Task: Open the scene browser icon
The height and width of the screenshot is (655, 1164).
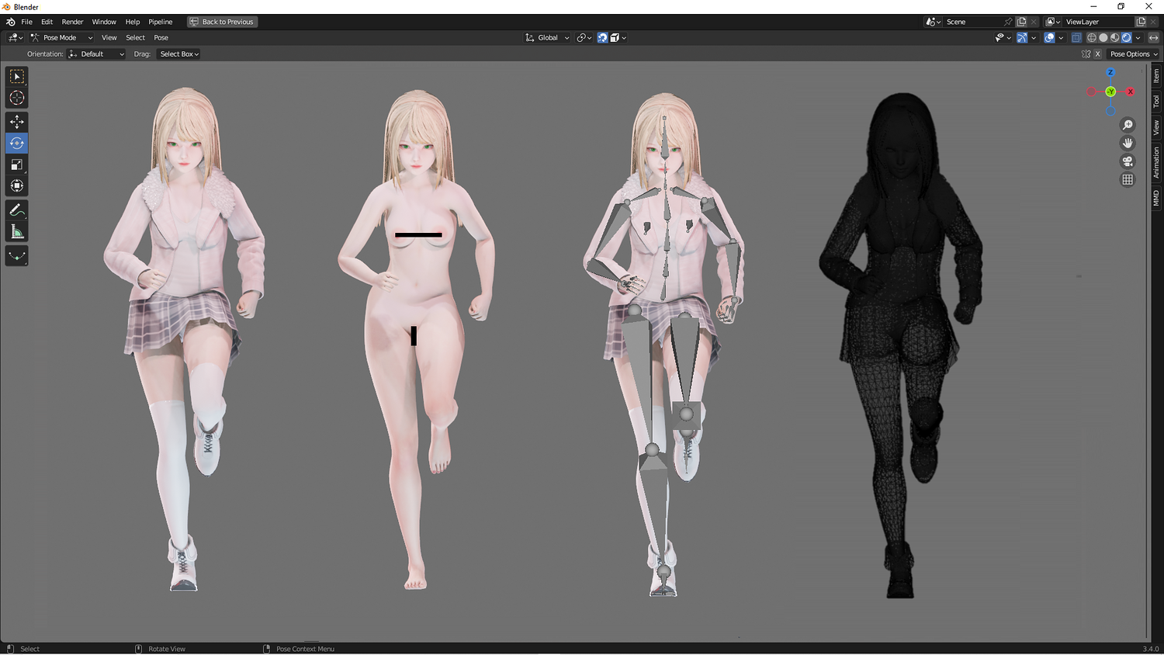Action: coord(934,22)
